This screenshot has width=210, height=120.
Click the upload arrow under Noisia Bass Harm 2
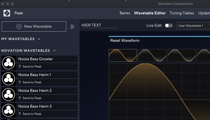coord(20,98)
